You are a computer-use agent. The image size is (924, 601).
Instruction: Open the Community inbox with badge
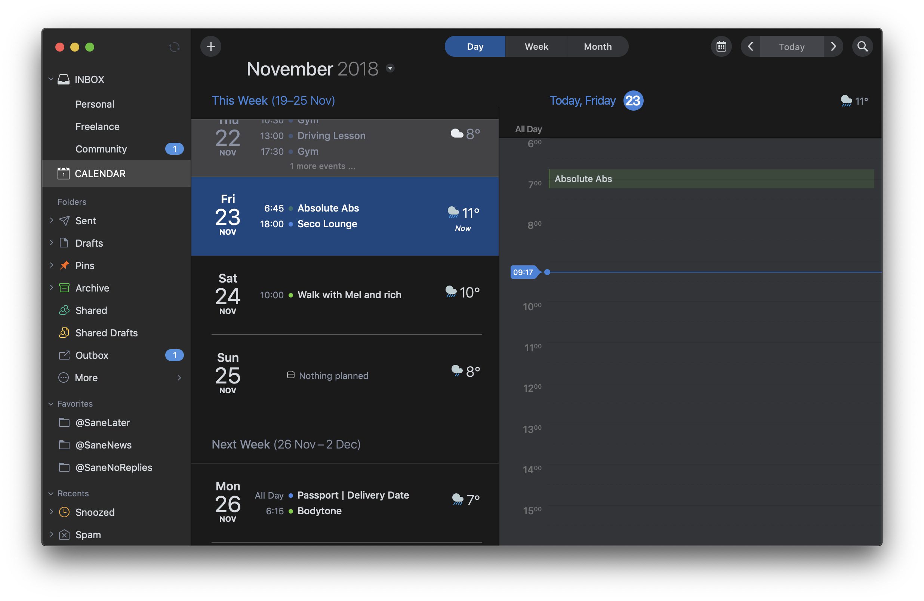[116, 149]
